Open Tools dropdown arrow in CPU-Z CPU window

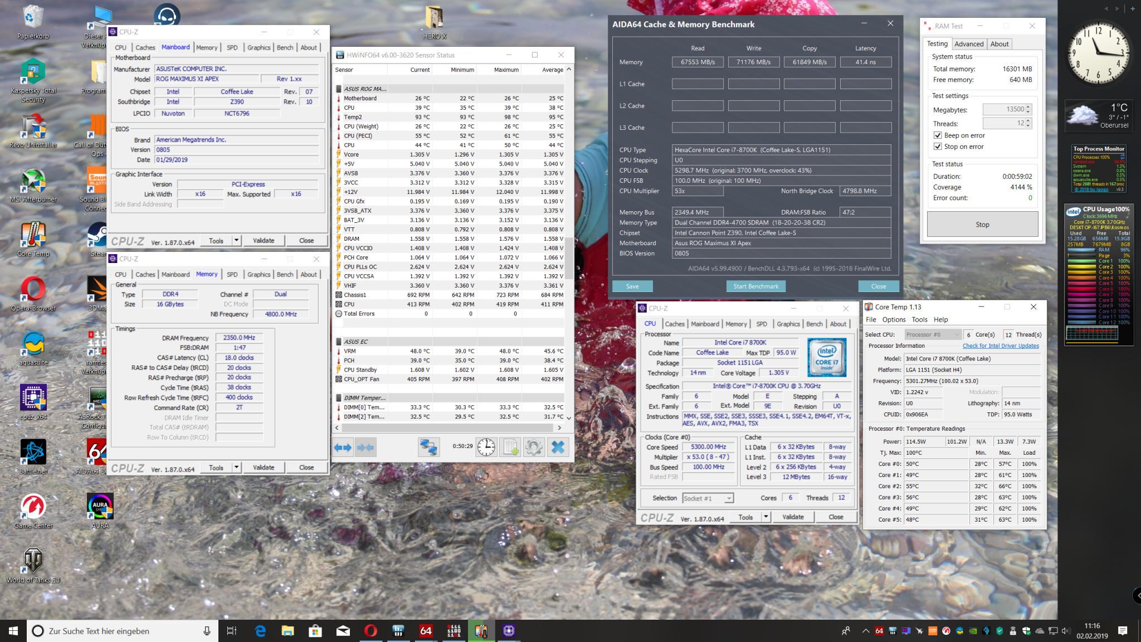(765, 517)
